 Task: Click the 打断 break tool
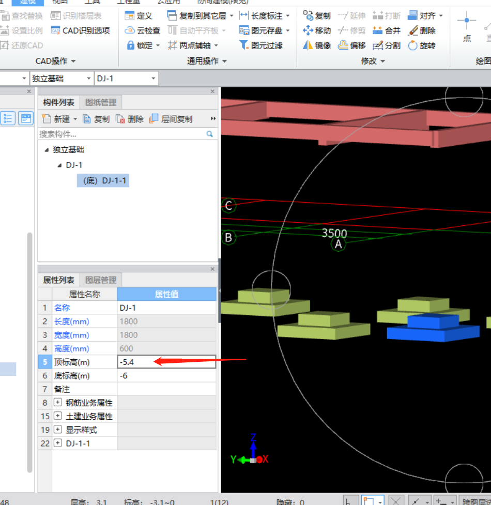coord(387,16)
